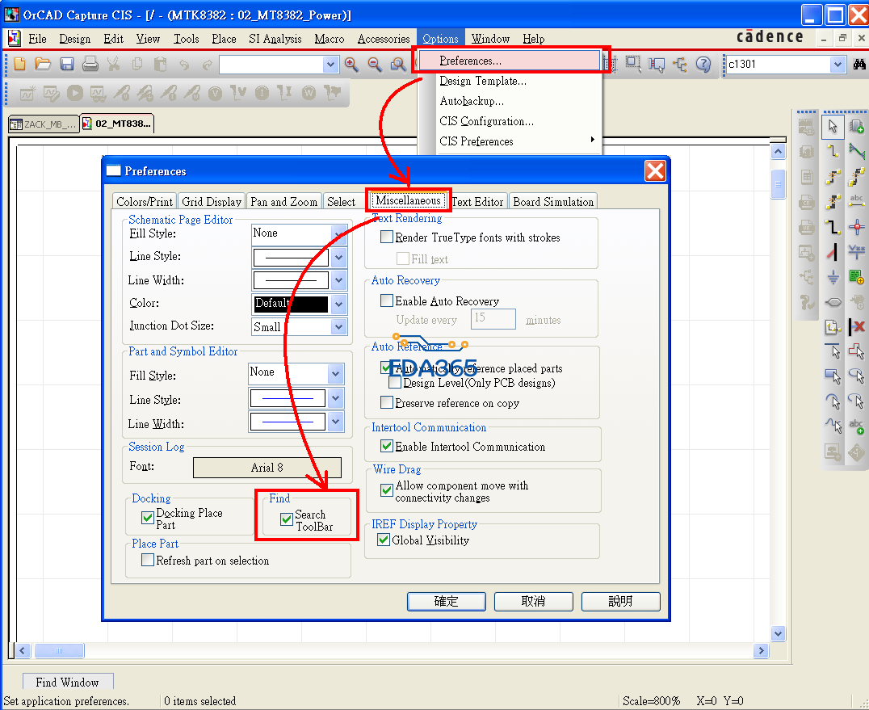The height and width of the screenshot is (710, 869).
Task: Click the simulation Run play icon
Action: (75, 93)
